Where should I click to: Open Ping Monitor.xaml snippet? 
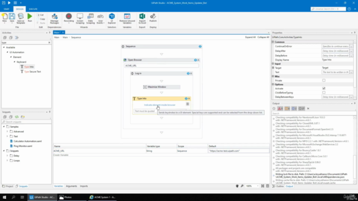[21, 146]
